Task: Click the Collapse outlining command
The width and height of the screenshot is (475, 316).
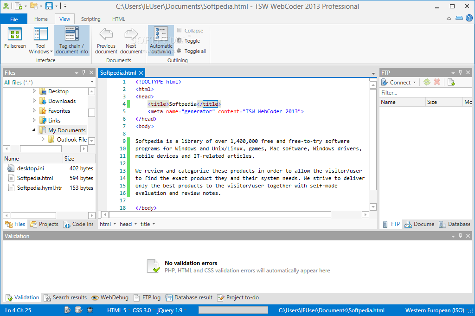Action: (190, 31)
